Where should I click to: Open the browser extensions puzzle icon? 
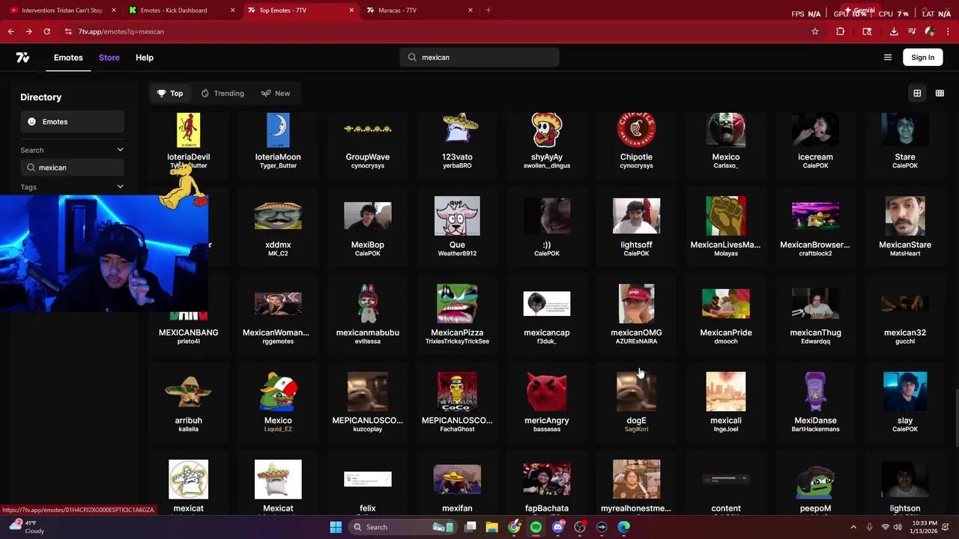(840, 31)
